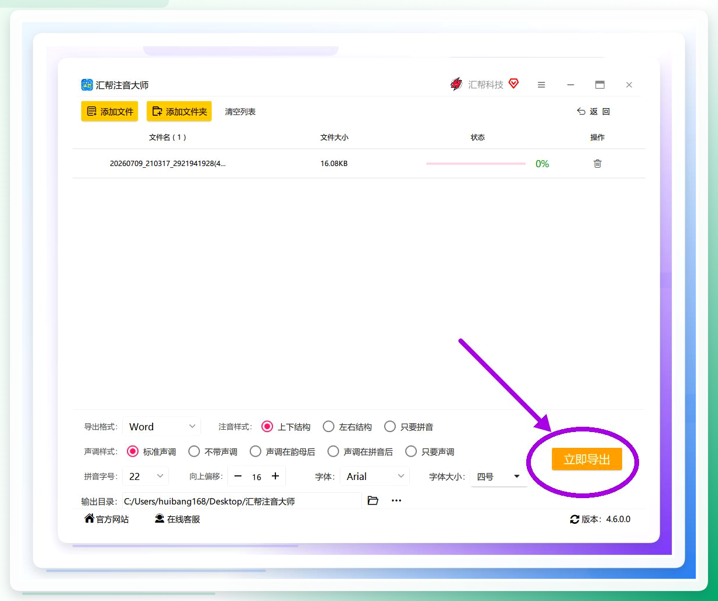
Task: Open the output folder icon
Action: tap(373, 500)
